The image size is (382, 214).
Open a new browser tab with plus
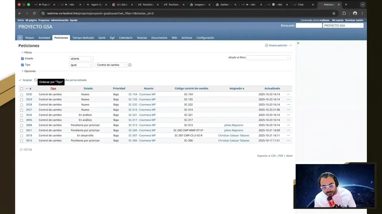346,4
